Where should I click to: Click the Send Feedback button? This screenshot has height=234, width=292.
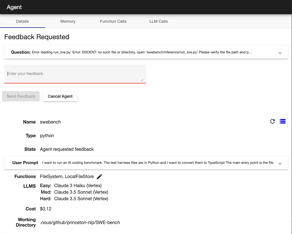click(21, 96)
